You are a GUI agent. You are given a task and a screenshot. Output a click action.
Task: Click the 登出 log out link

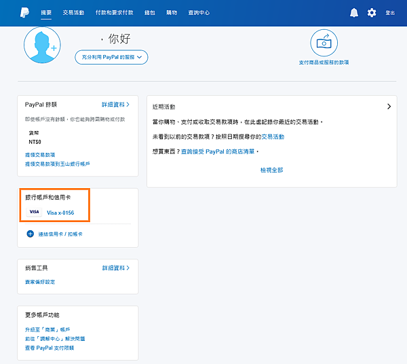pyautogui.click(x=390, y=13)
